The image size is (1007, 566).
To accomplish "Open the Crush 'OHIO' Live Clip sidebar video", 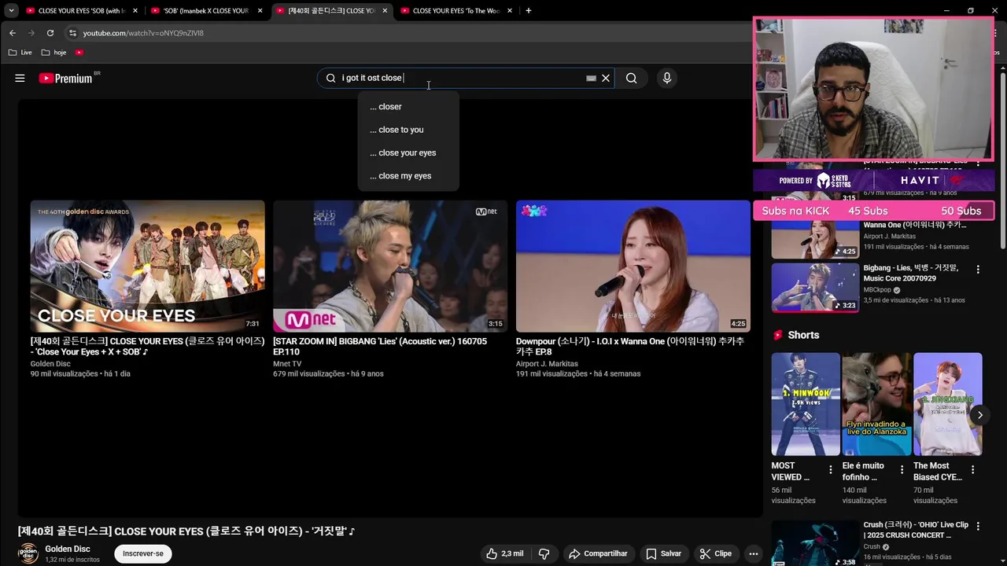I will tap(816, 543).
